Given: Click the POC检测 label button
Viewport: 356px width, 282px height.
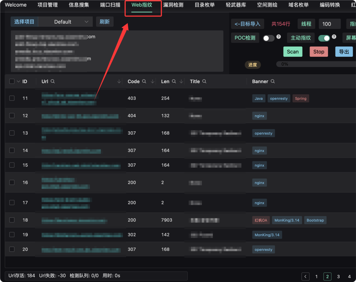Looking at the screenshot, I should 245,38.
